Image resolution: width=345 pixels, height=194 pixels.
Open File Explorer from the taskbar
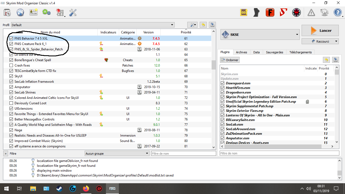33,189
